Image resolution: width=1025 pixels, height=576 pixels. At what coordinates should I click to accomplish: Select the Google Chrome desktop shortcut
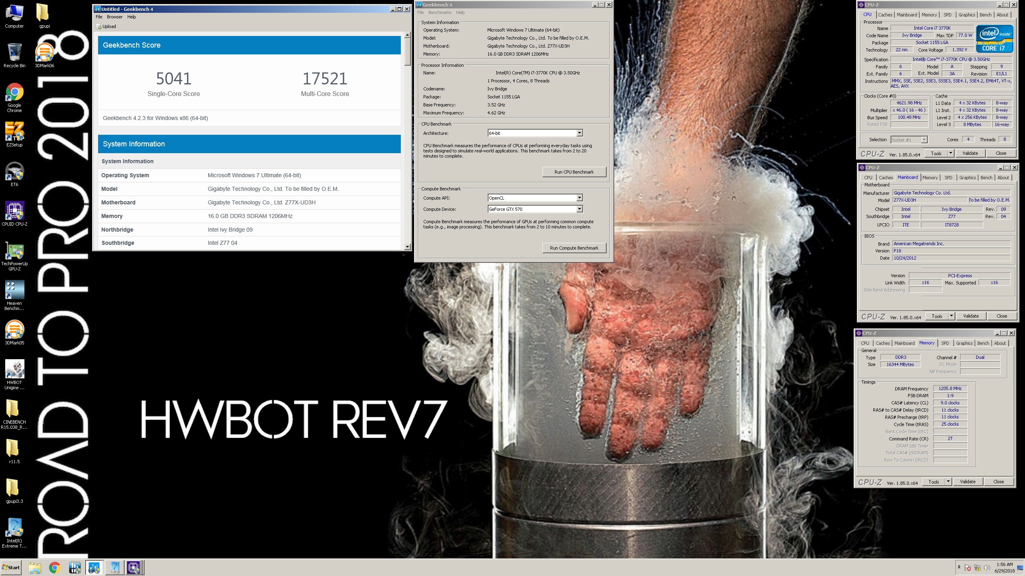(14, 98)
